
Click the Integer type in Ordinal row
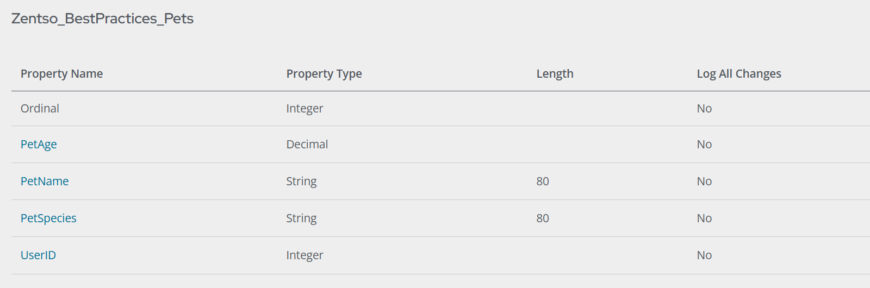304,109
